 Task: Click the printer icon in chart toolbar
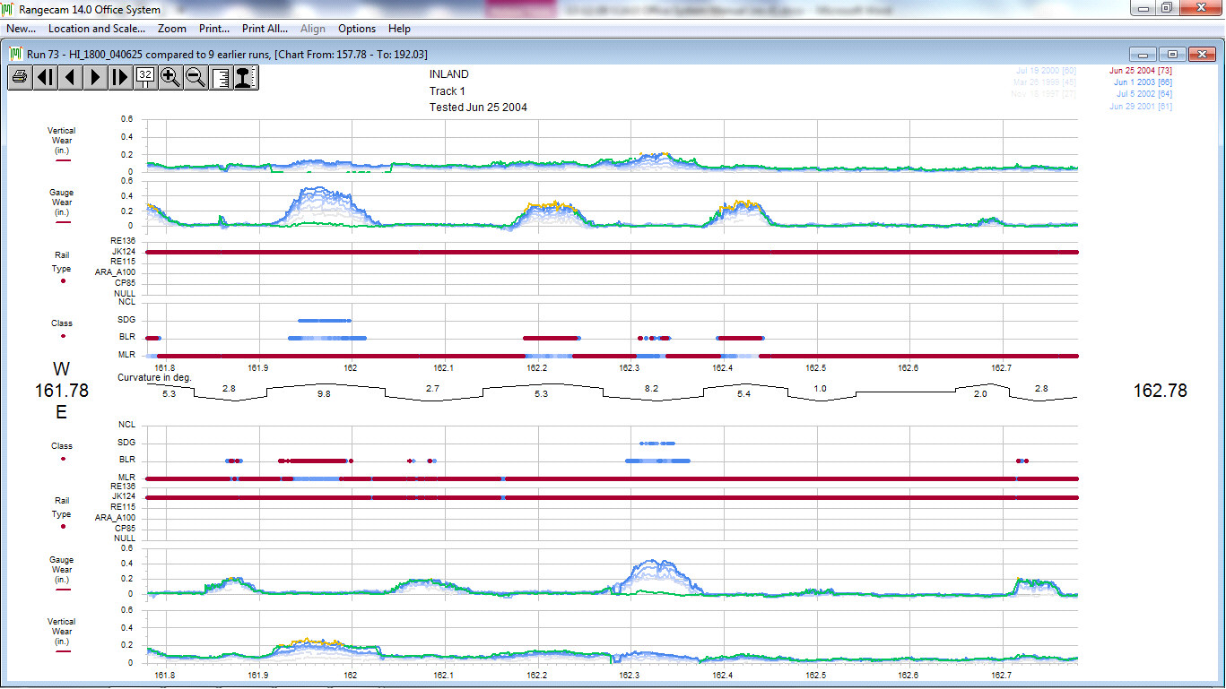(x=20, y=77)
